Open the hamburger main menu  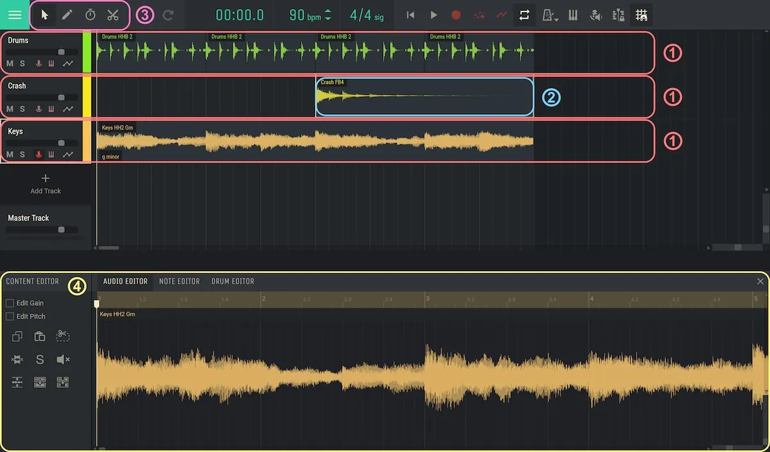pyautogui.click(x=14, y=14)
